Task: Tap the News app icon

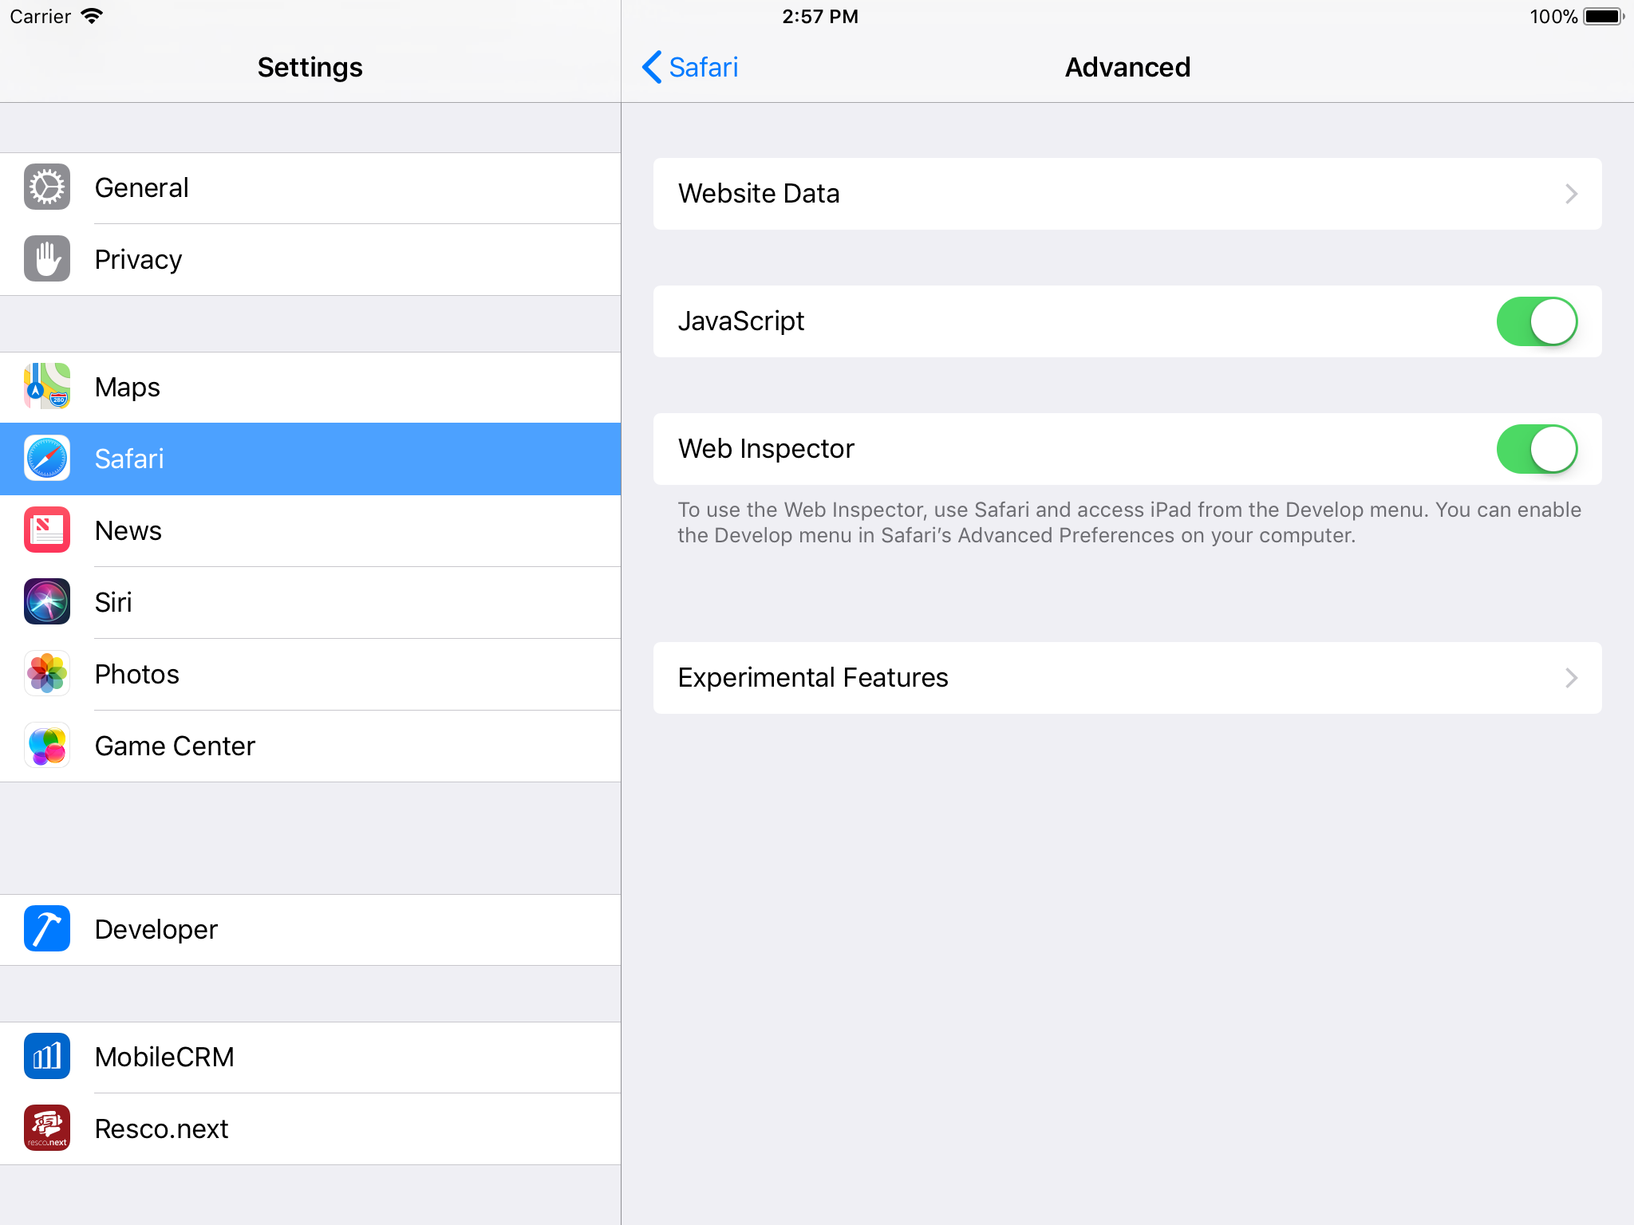Action: coord(47,530)
